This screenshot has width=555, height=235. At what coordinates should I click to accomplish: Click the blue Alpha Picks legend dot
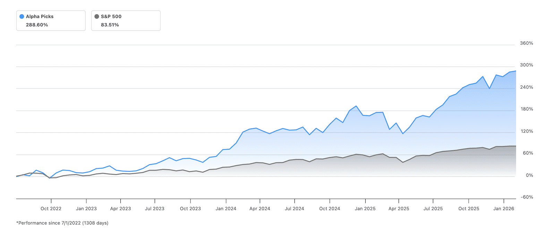pos(22,16)
